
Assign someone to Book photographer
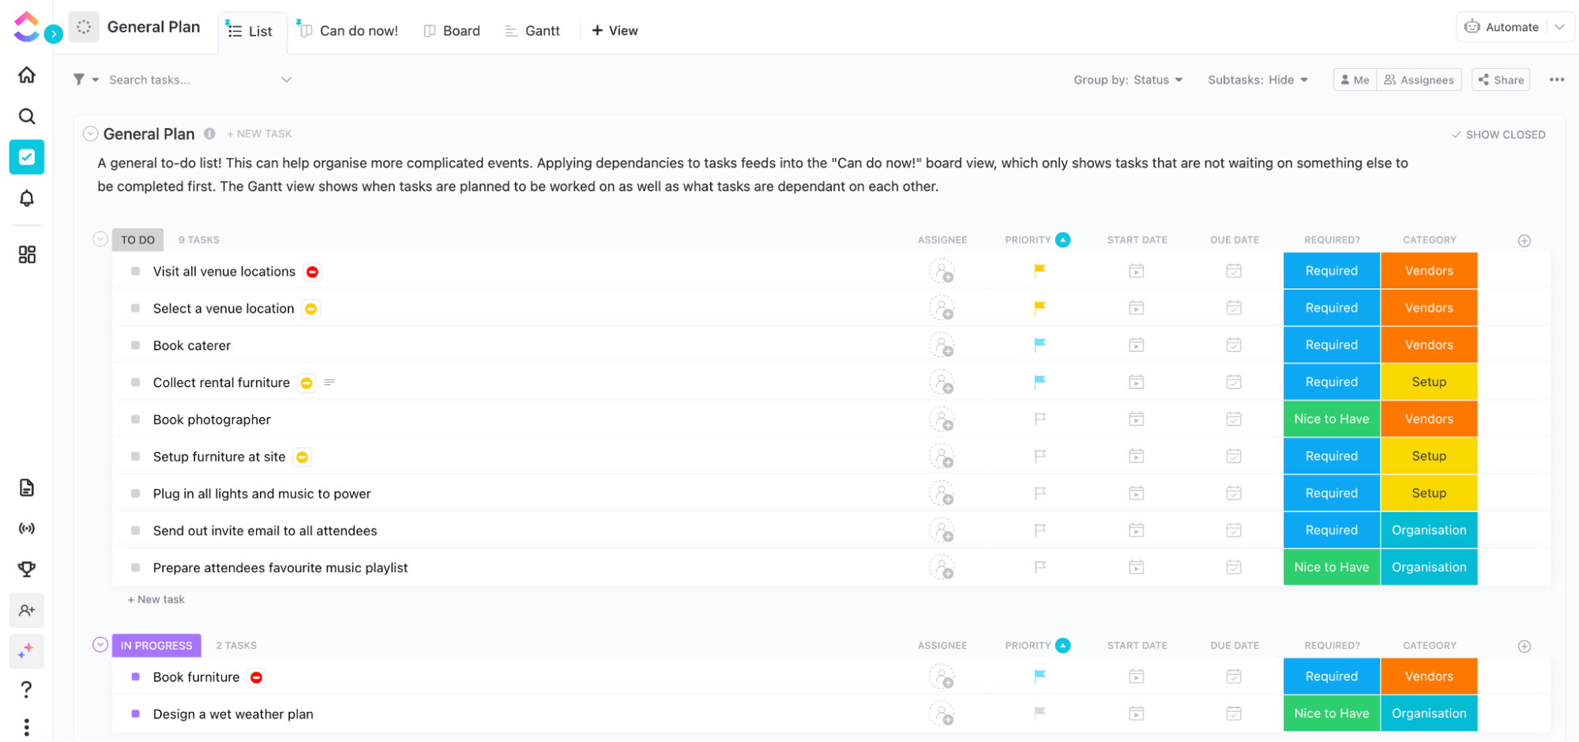pyautogui.click(x=943, y=419)
